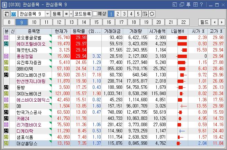Click the 신 badge on SK이노베이션우 row
Image resolution: width=227 pixels, height=150 pixels.
pos(6,75)
